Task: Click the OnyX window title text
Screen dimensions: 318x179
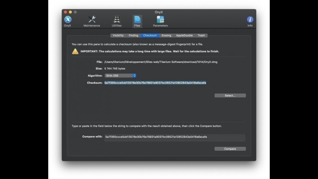Action: tap(159, 12)
